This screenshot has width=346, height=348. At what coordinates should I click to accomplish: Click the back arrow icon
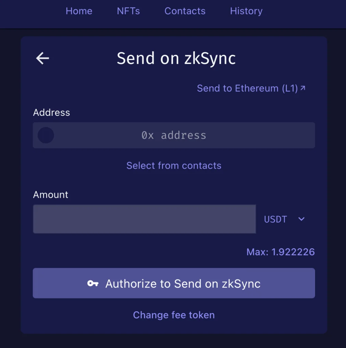pyautogui.click(x=43, y=58)
